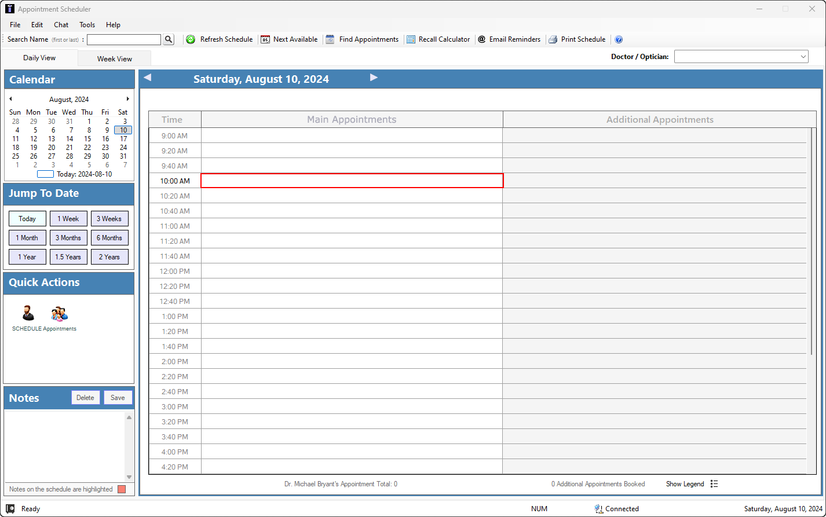Screen dimensions: 826x517
Task: Click the search magnifier icon
Action: click(x=169, y=39)
